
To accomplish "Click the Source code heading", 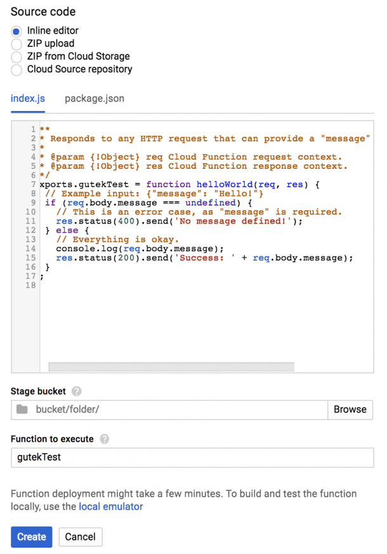I will 43,11.
